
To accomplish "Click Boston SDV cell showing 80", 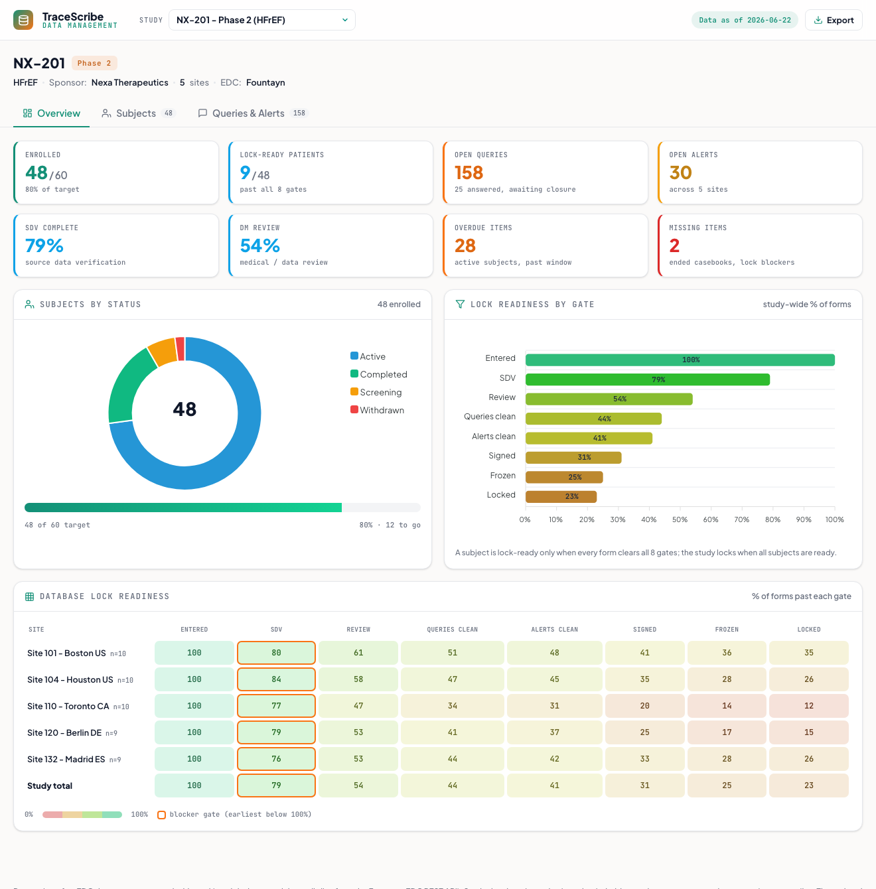I will point(276,653).
